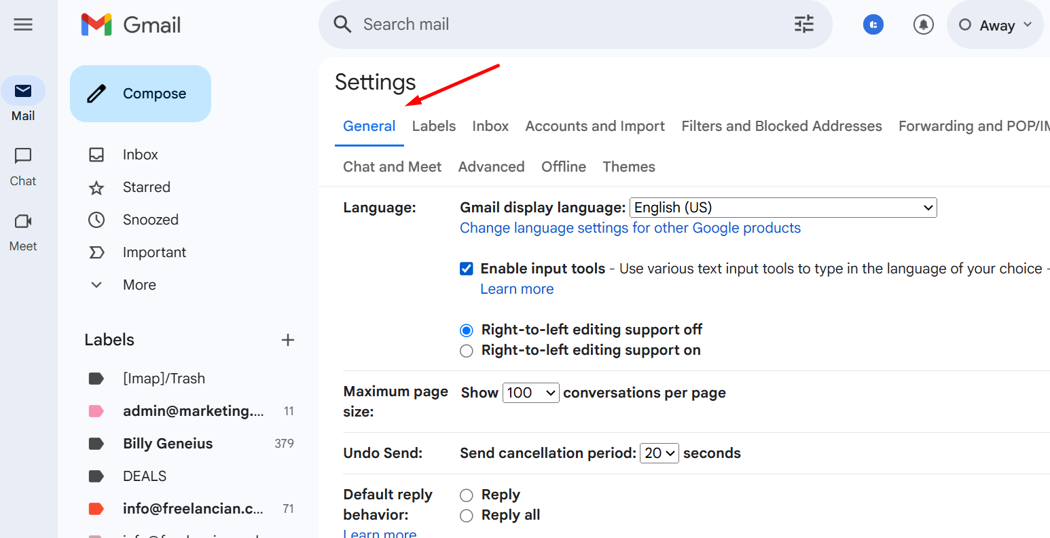Open the Chat sidebar icon

point(22,156)
